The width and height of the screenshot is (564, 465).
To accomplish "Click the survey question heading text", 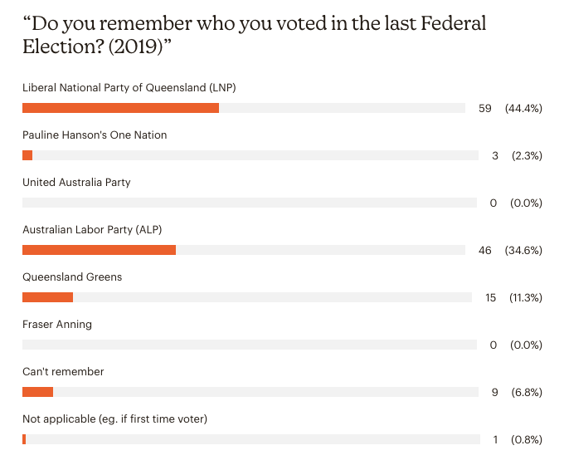I will pos(255,35).
